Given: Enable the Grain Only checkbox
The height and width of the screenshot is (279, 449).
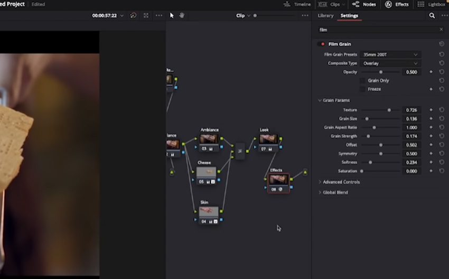Looking at the screenshot, I should [362, 80].
